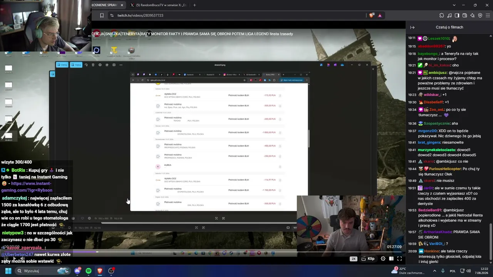The width and height of the screenshot is (493, 277).
Task: Open the Brave main hamburger menu
Action: coord(488,15)
